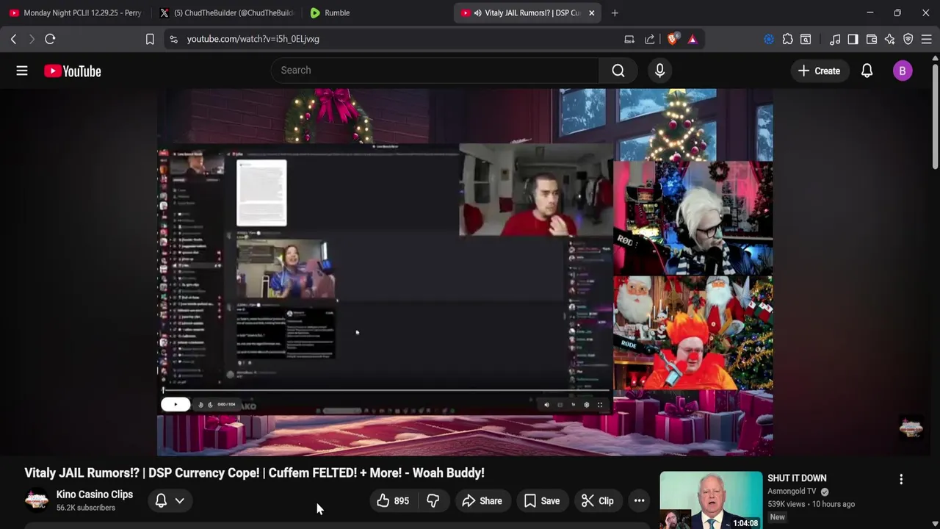Open the Create menu button

pyautogui.click(x=819, y=71)
